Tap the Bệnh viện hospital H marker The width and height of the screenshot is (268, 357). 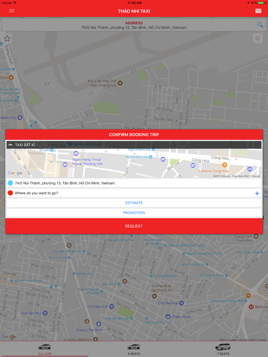tap(251, 307)
